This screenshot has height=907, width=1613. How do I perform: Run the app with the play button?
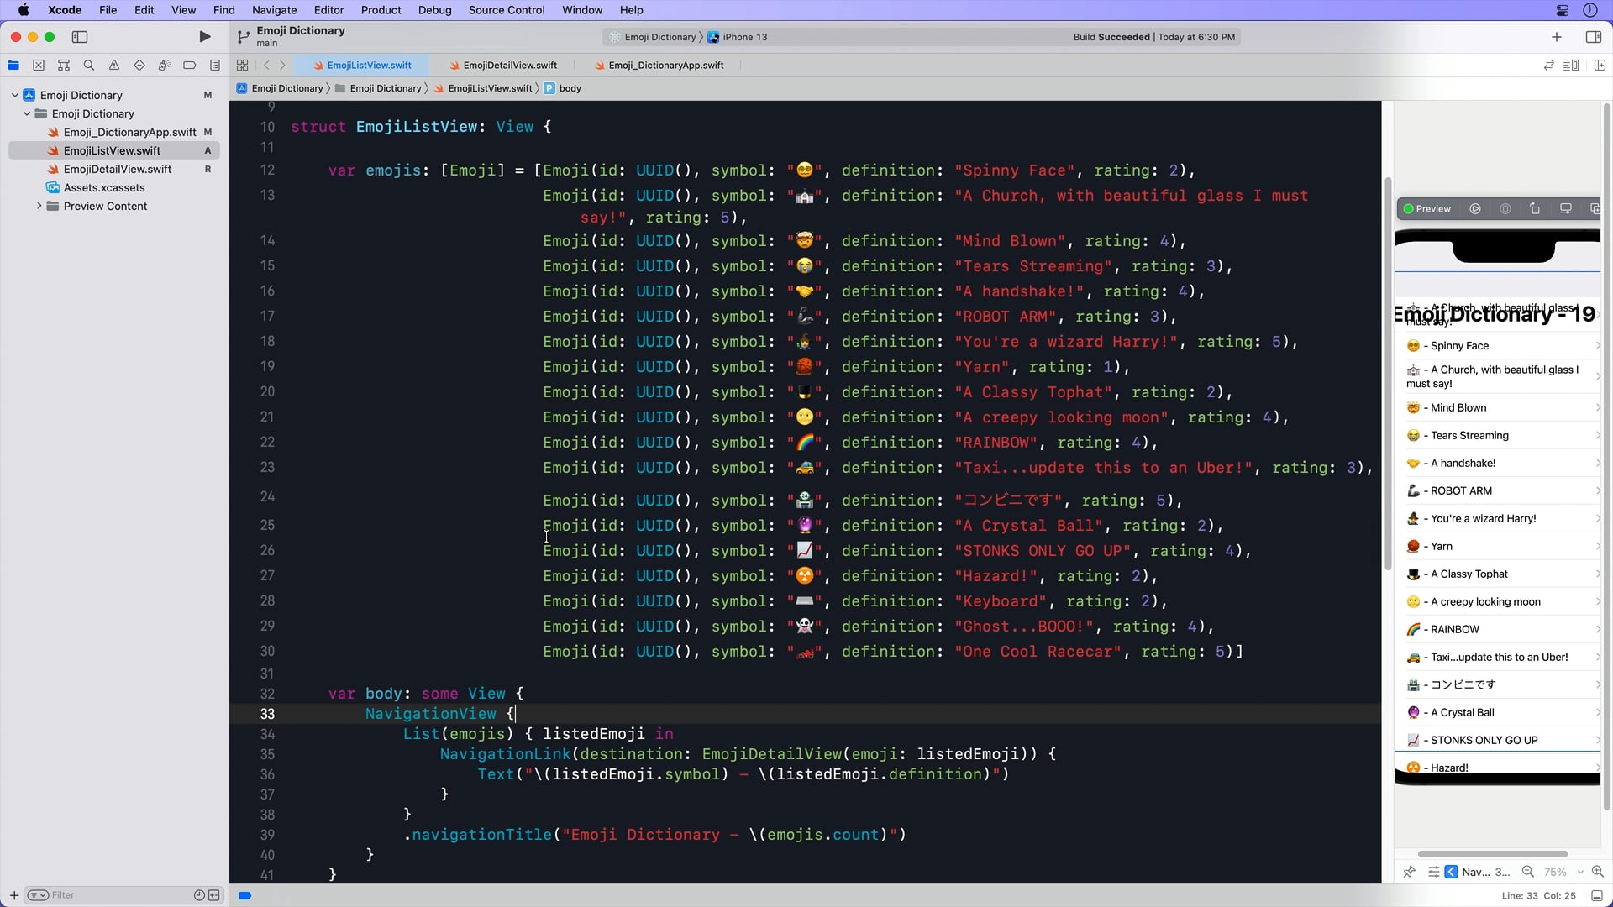tap(204, 37)
